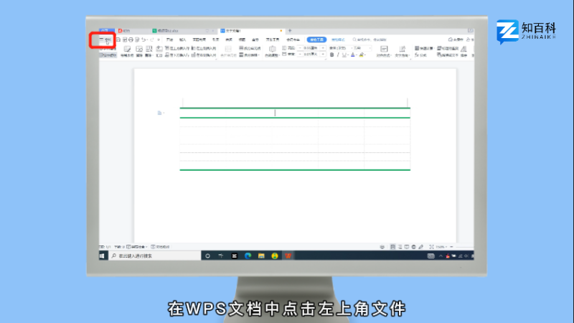Select the Draw Table pencil tool
This screenshot has height=323, width=574.
pos(127,51)
